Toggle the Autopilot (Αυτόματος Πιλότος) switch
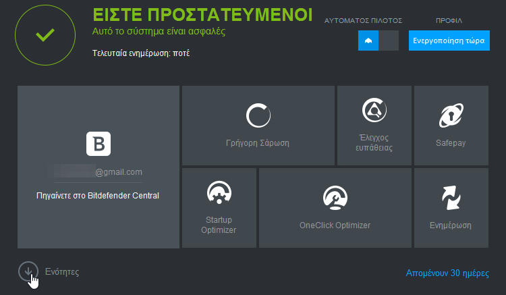 (x=378, y=41)
